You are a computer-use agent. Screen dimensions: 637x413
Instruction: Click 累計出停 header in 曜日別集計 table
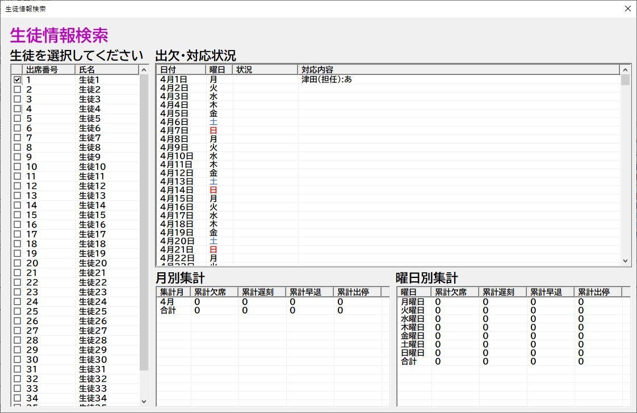coord(598,292)
